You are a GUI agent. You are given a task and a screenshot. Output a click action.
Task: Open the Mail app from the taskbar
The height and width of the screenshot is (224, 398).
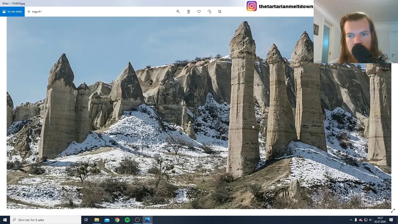tap(107, 220)
